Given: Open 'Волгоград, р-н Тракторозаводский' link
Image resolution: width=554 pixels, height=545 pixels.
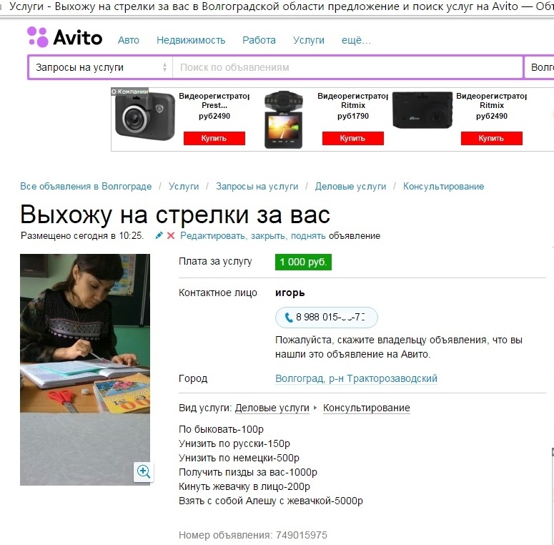Looking at the screenshot, I should coord(356,378).
